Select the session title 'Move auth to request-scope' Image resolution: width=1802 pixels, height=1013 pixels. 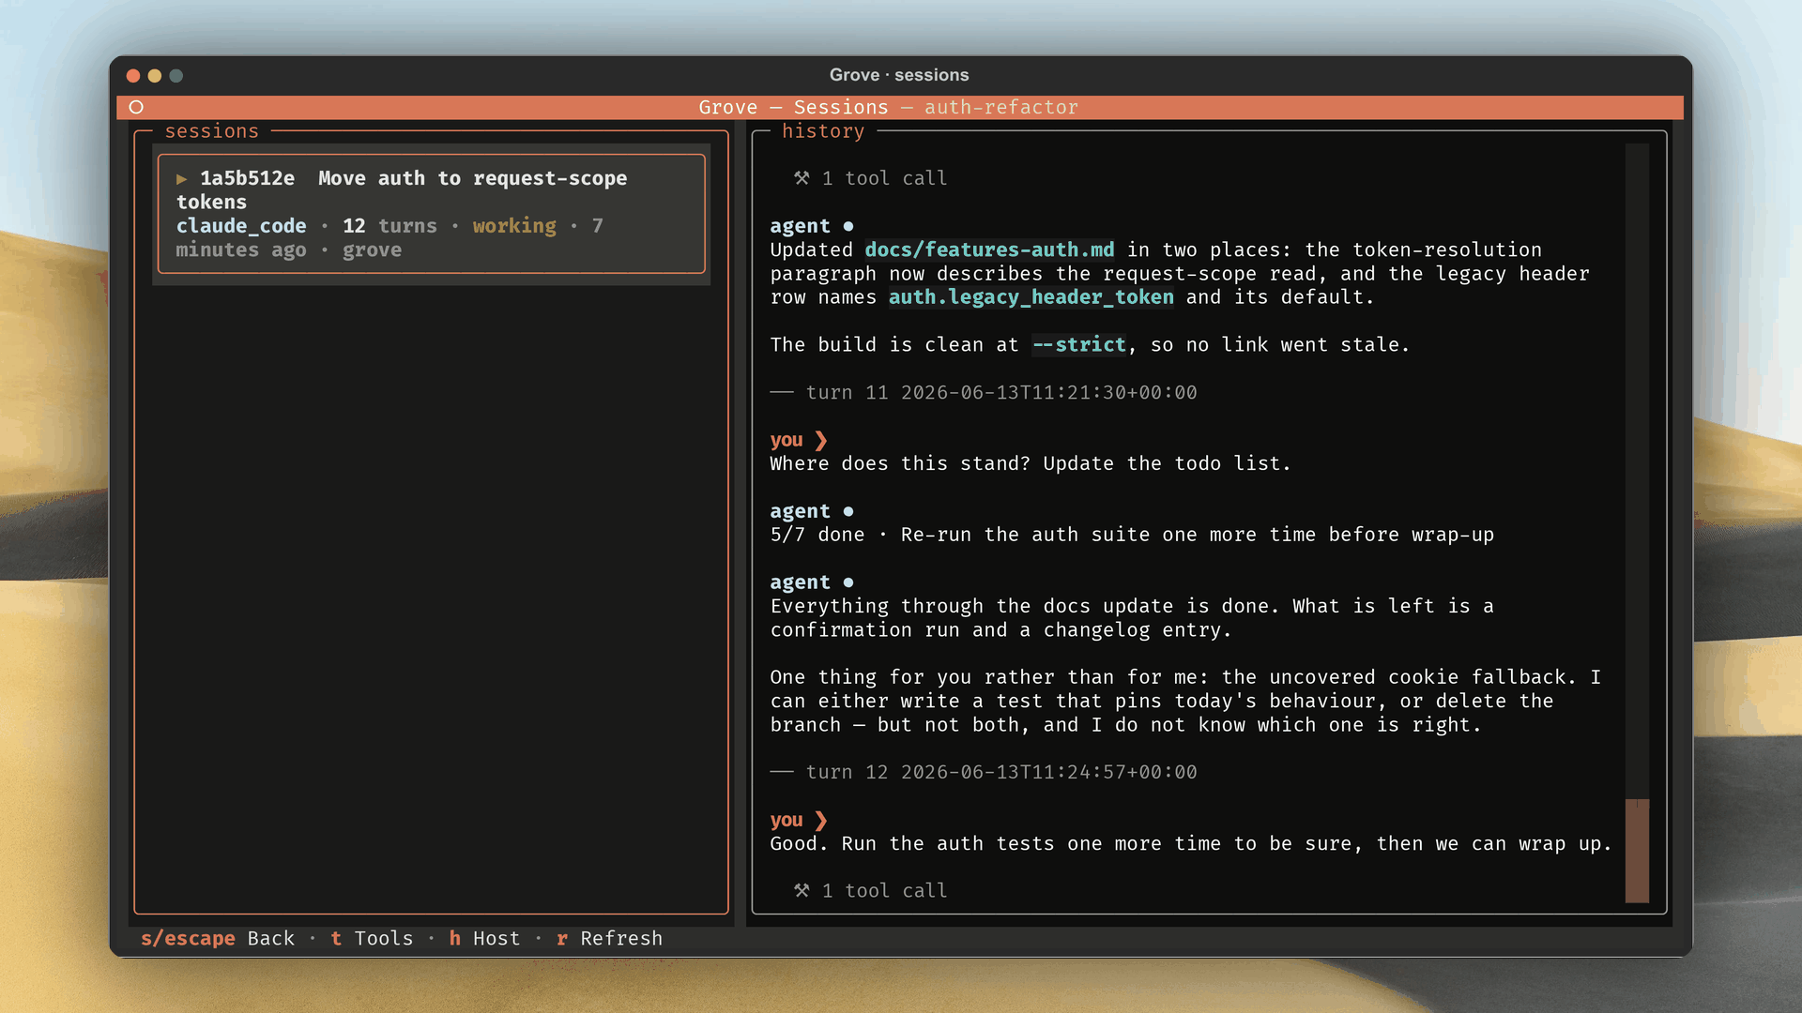(x=472, y=178)
